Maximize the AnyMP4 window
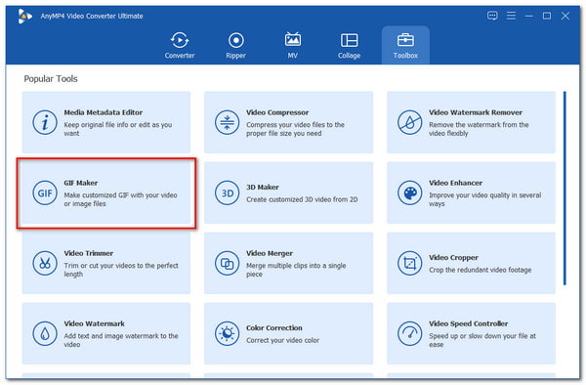This screenshot has width=586, height=385. click(547, 16)
